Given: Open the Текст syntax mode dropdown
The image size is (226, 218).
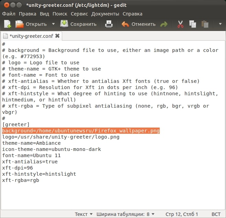Looking at the screenshot, I should tap(83, 214).
